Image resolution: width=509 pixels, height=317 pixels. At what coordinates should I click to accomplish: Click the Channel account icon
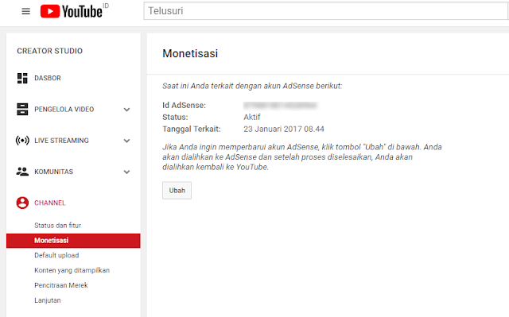click(22, 203)
